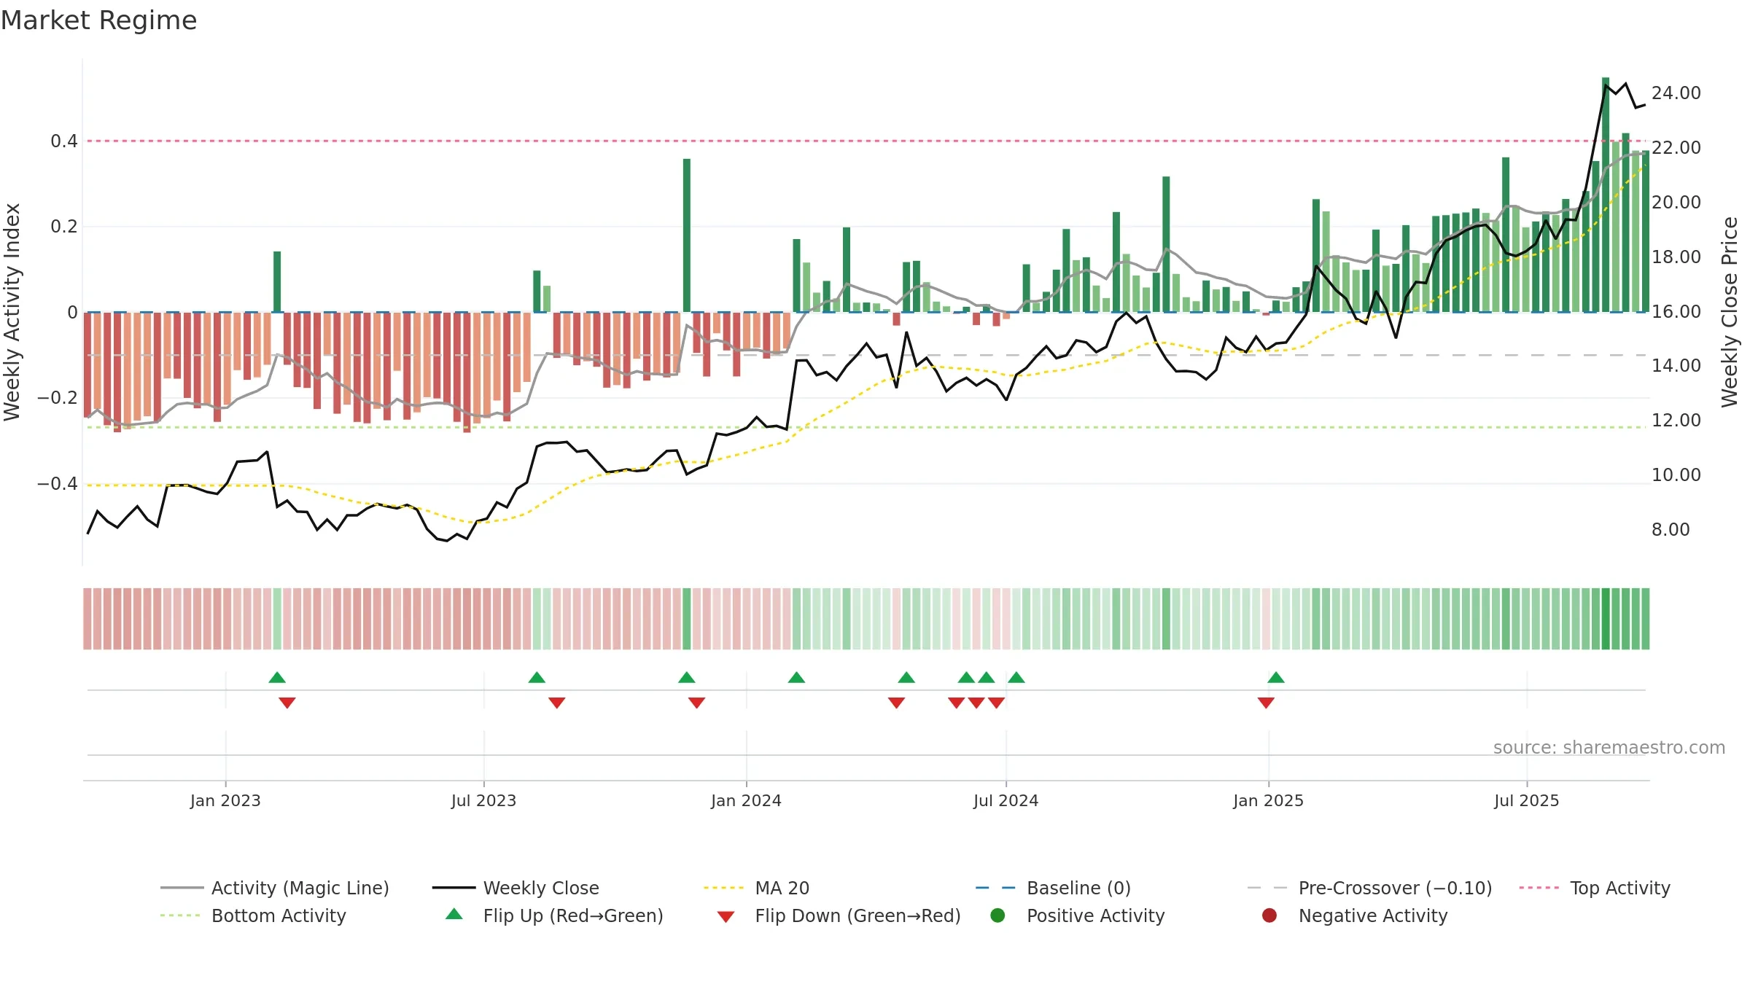Select flip-up marker just after Jul 2024

click(1016, 678)
